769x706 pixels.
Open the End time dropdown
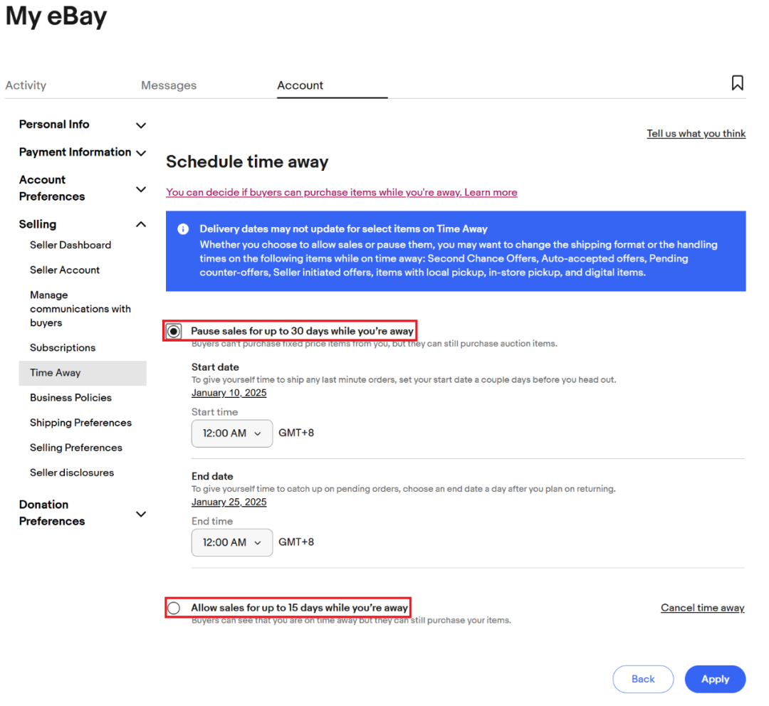point(231,542)
